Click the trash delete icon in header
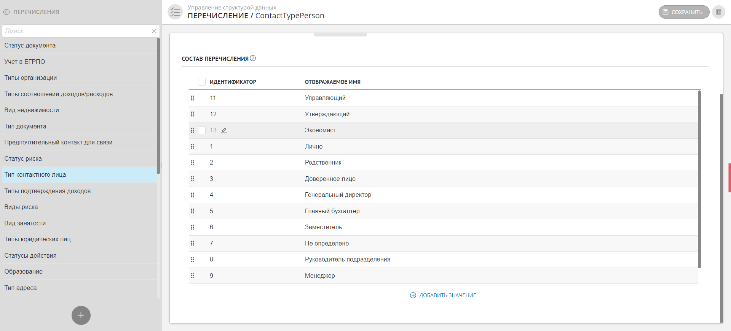Screen dimensions: 731x331 coord(718,12)
